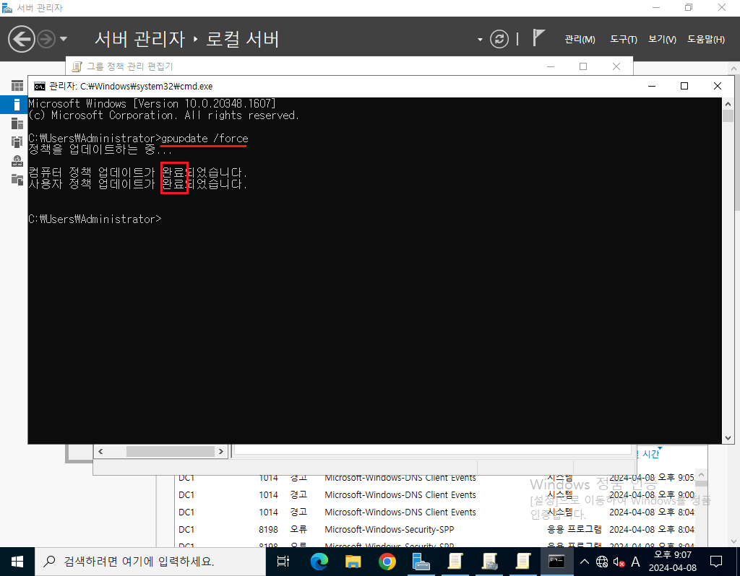
Task: Click the Group Policy editor title icon
Action: 77,67
